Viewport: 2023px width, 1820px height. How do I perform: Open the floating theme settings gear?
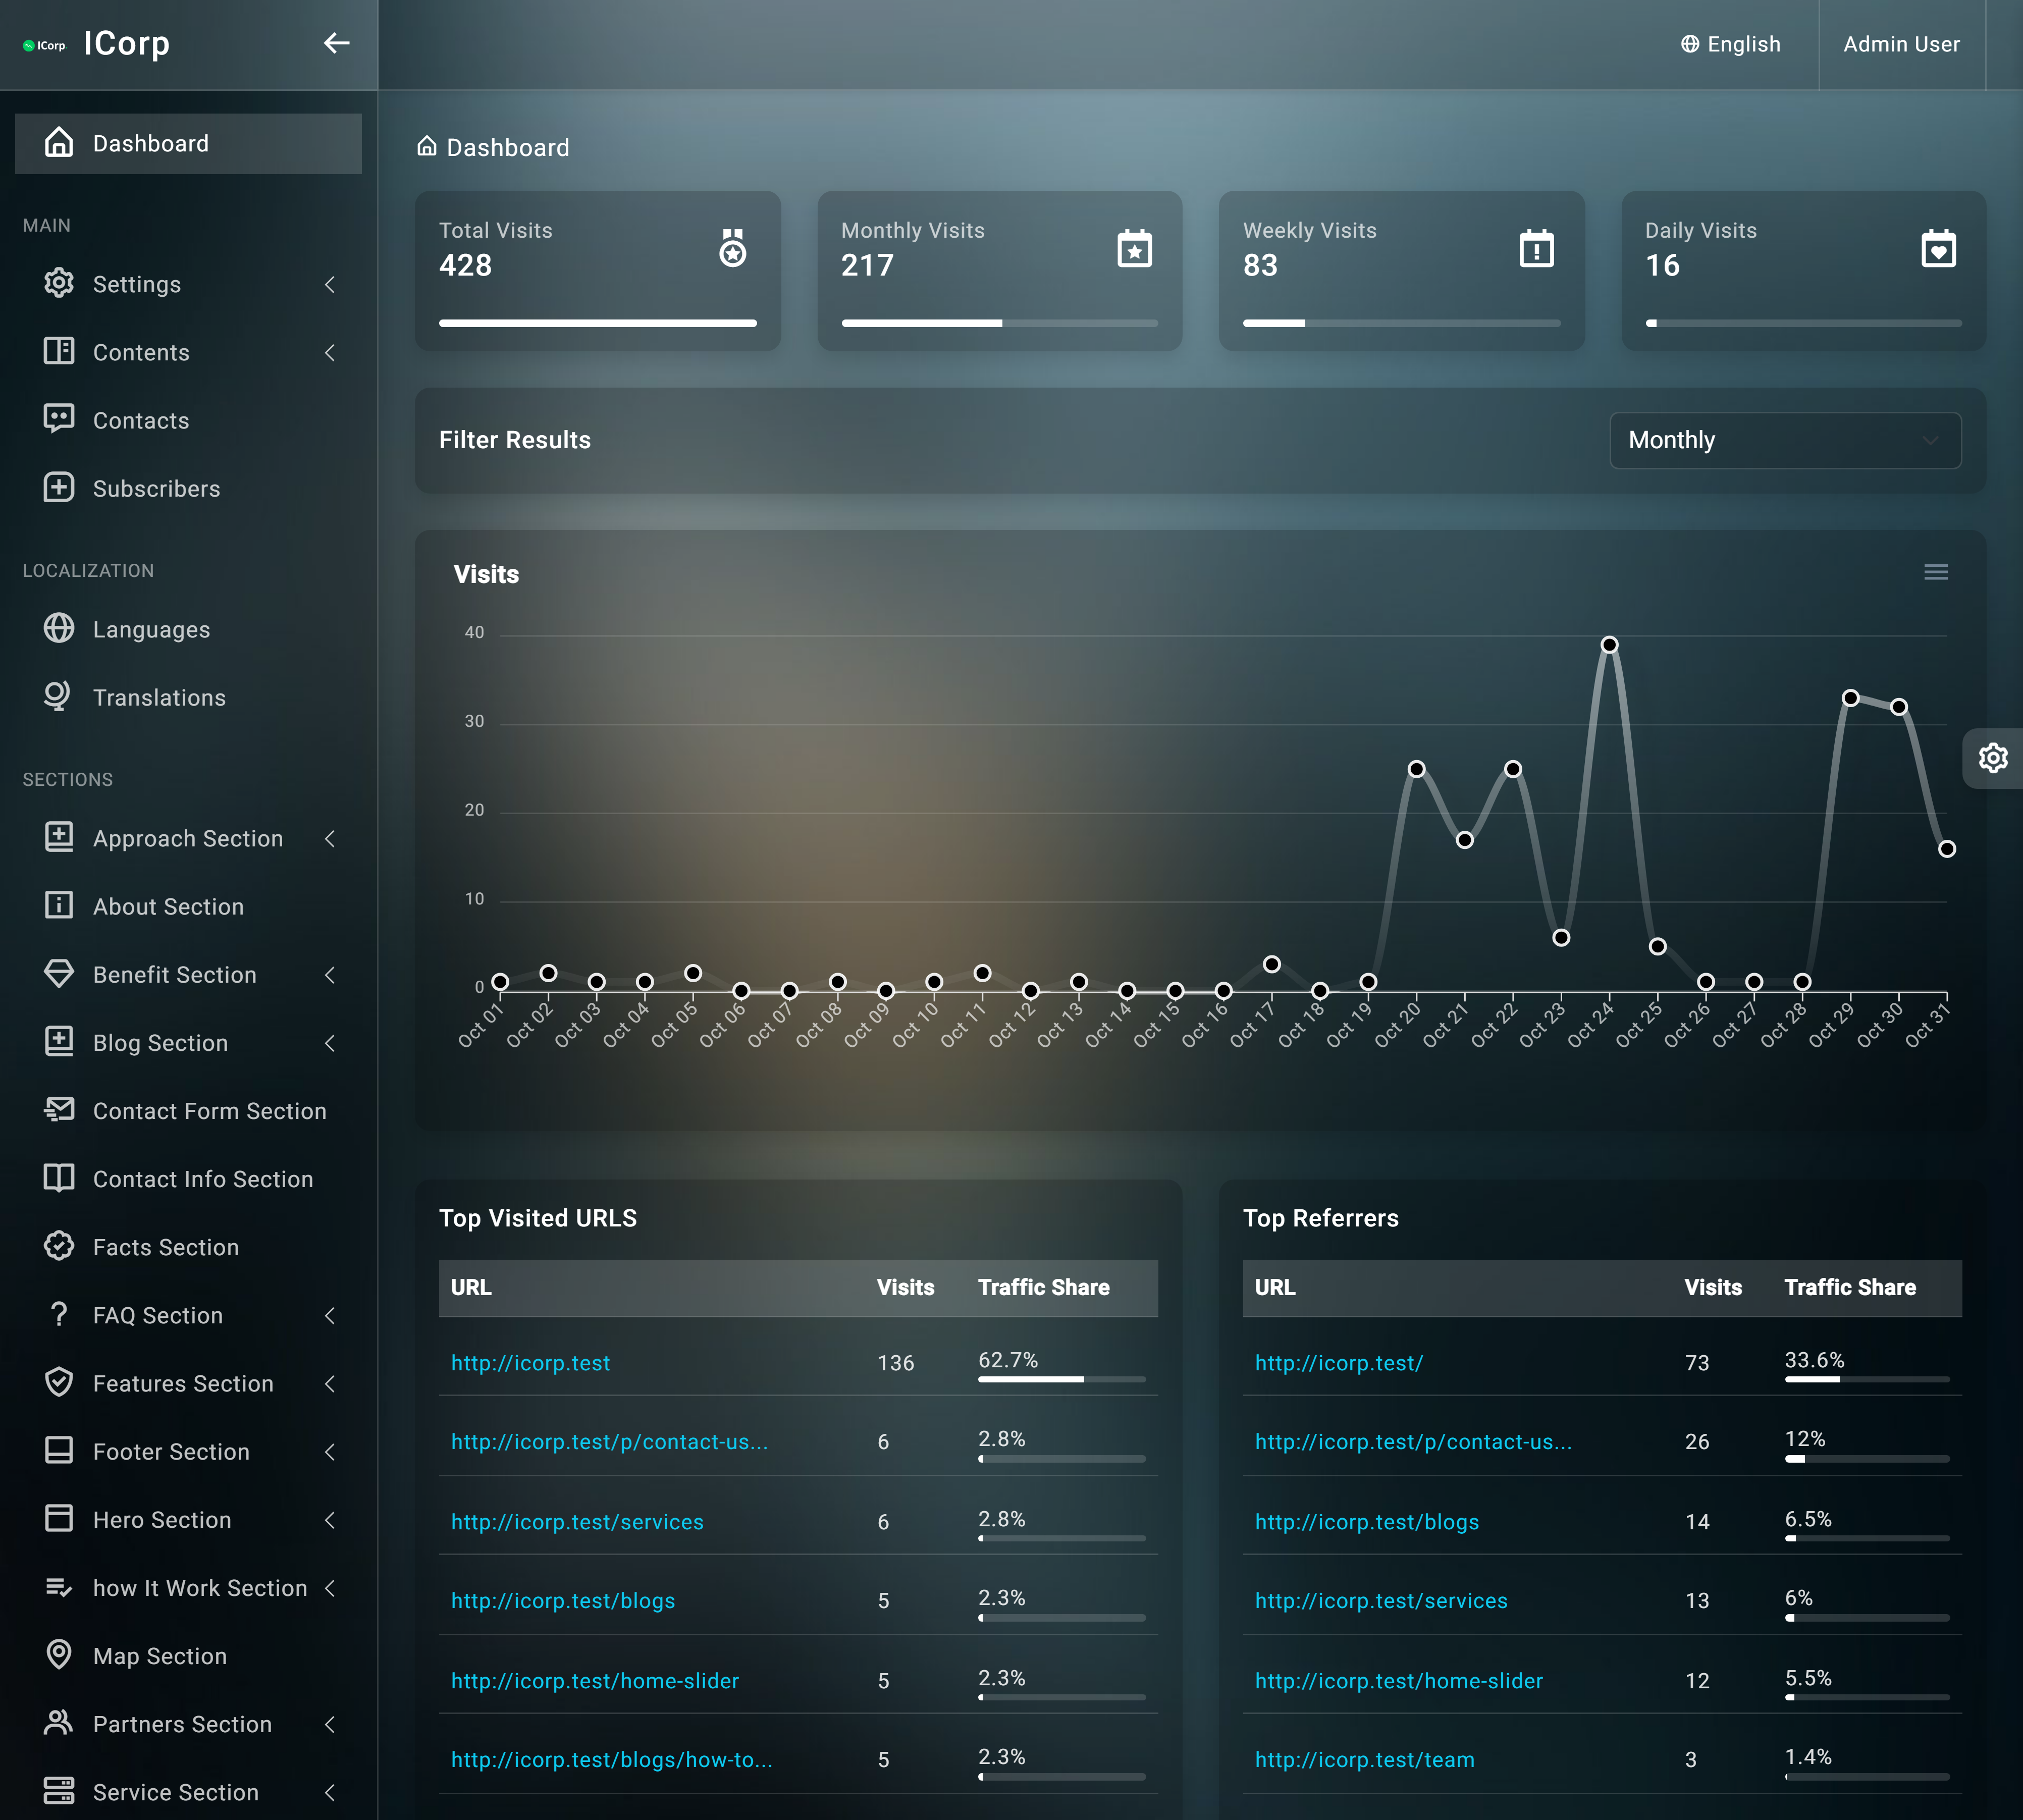point(1992,758)
